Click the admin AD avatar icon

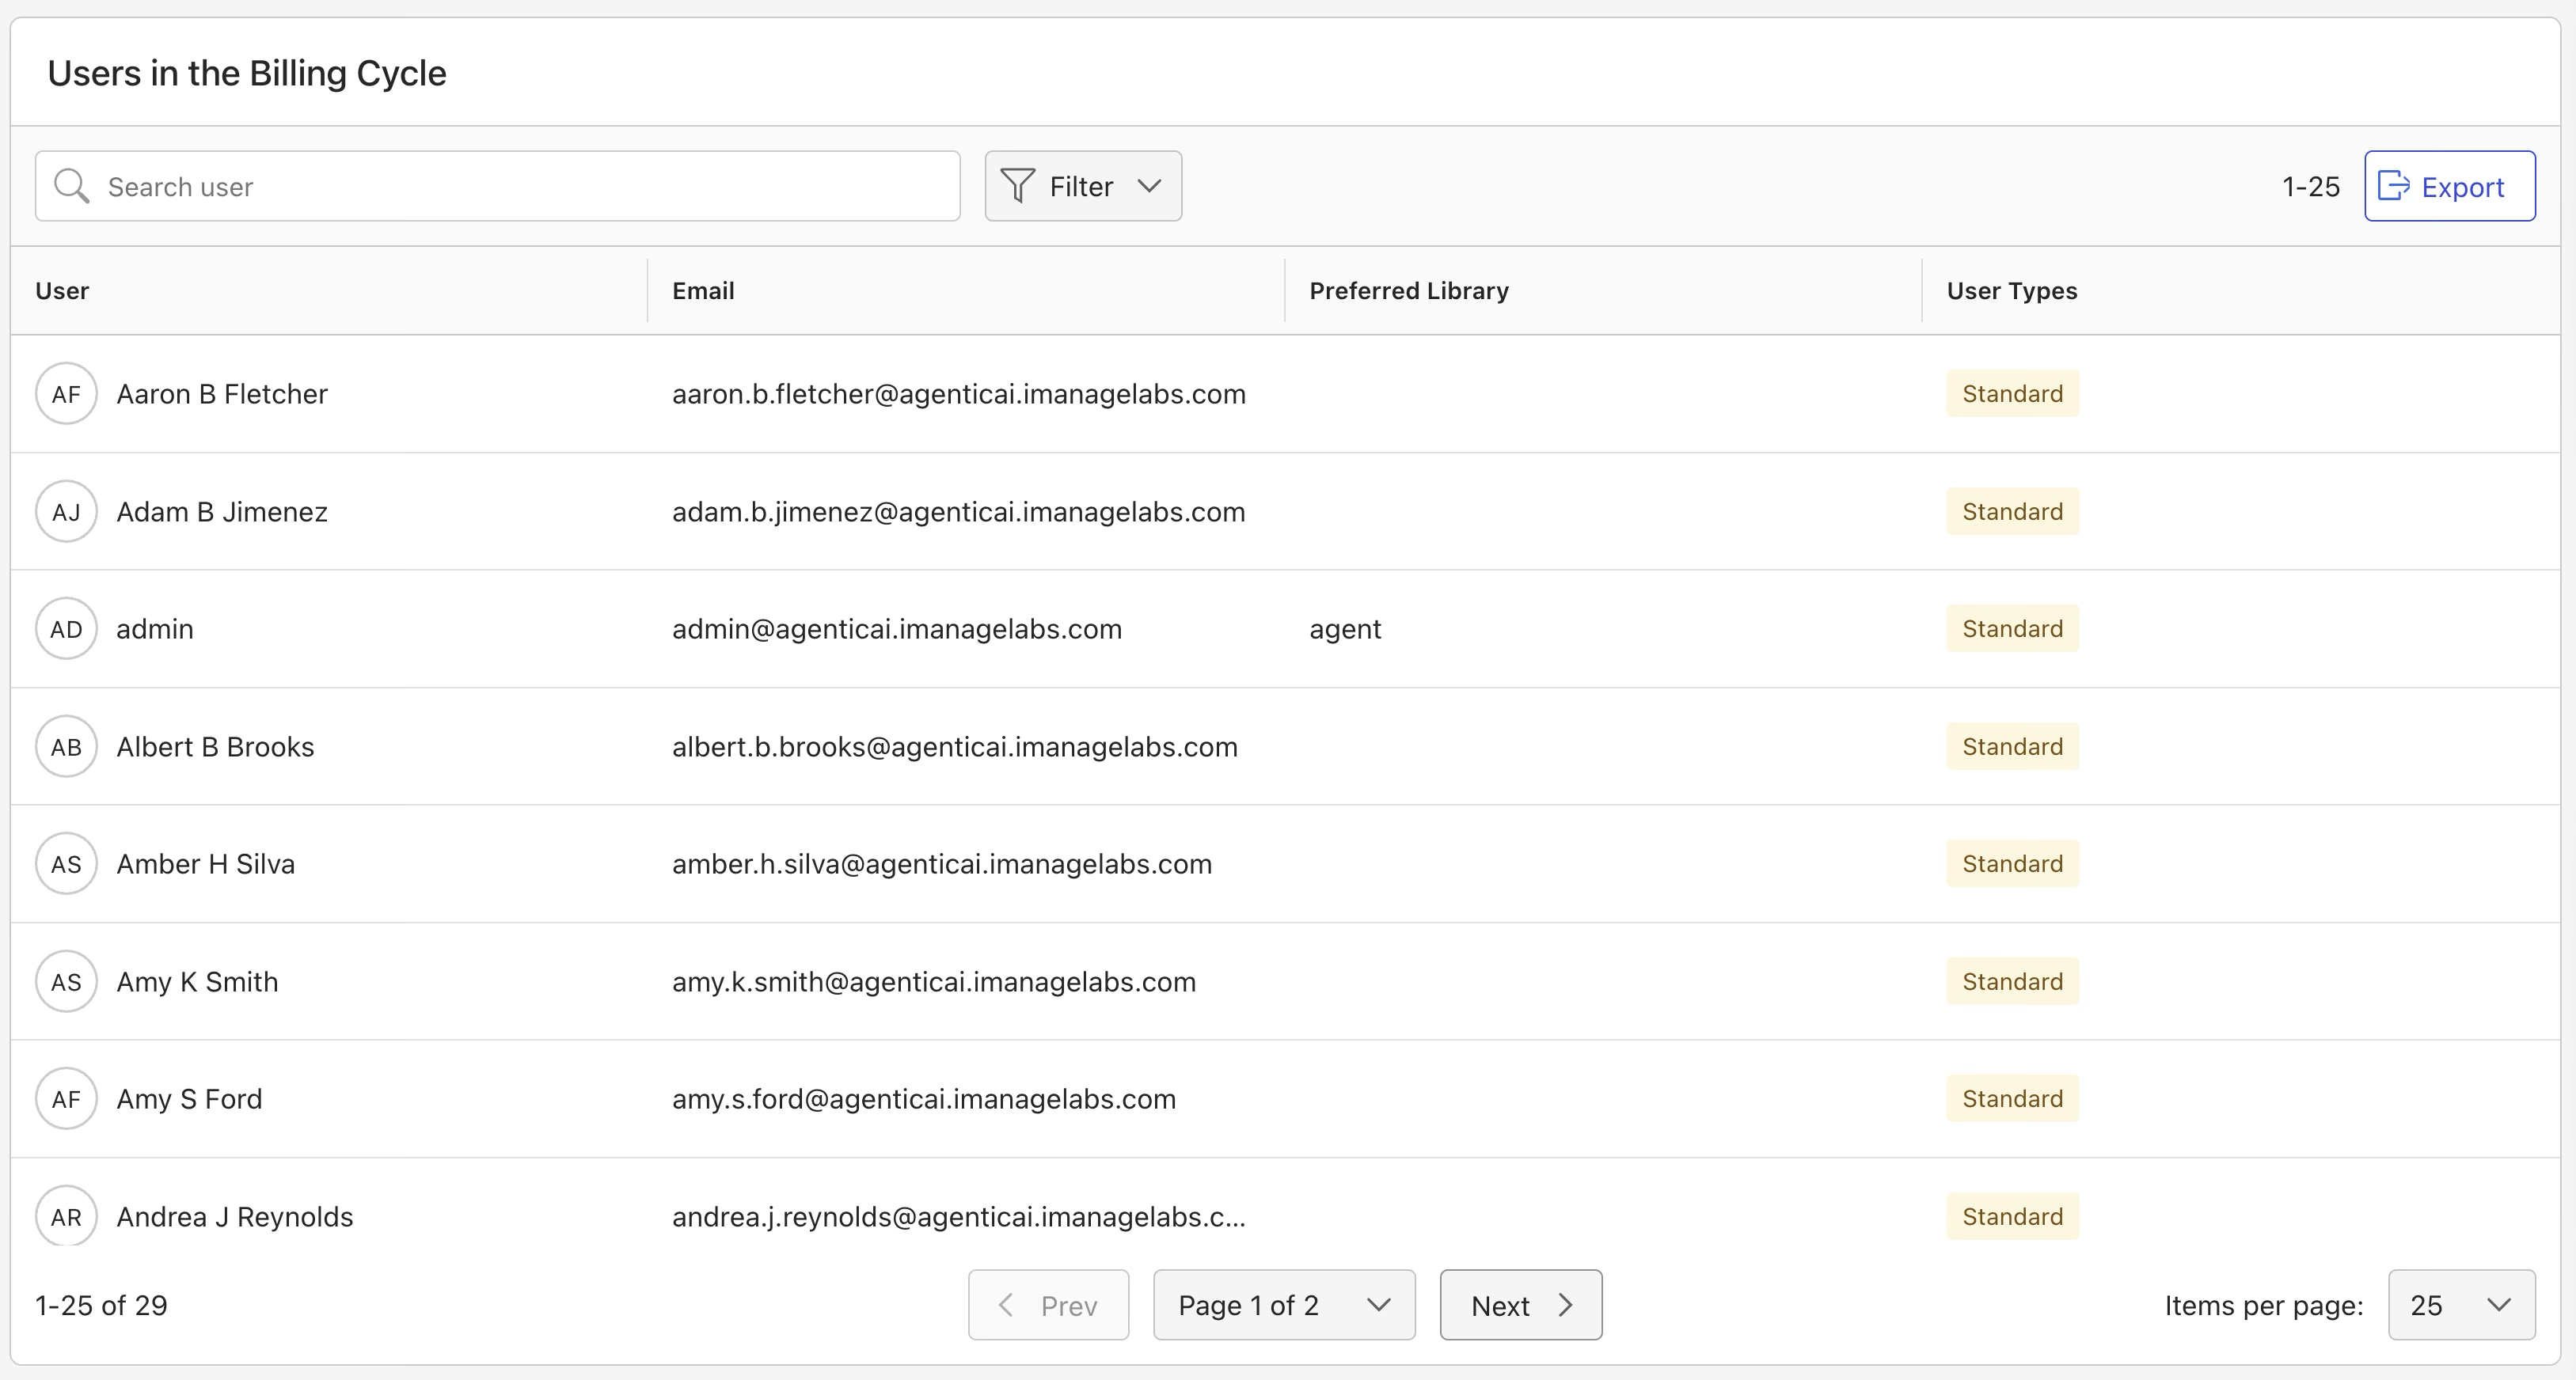click(66, 628)
